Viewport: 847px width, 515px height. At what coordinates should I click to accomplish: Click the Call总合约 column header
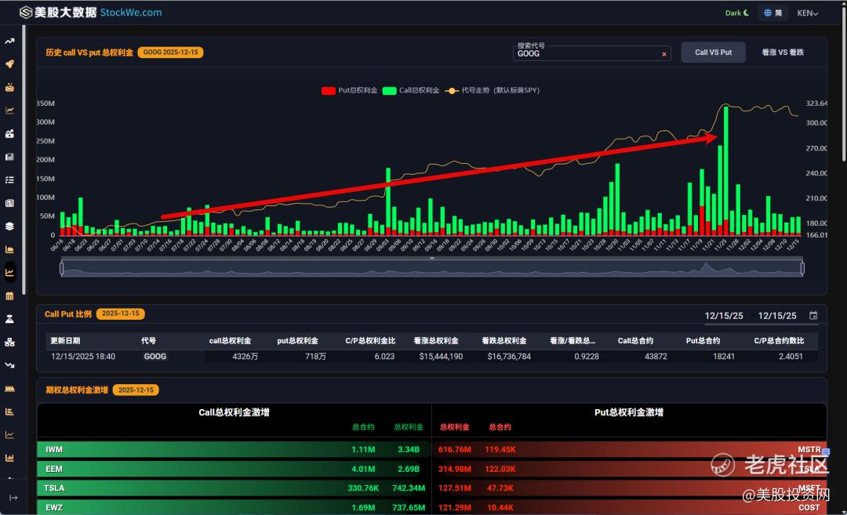tap(635, 341)
